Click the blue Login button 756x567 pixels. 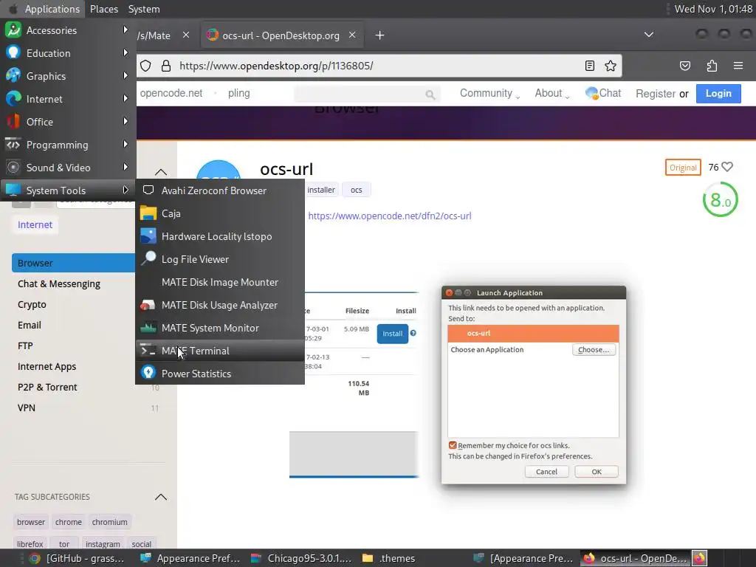pyautogui.click(x=718, y=94)
